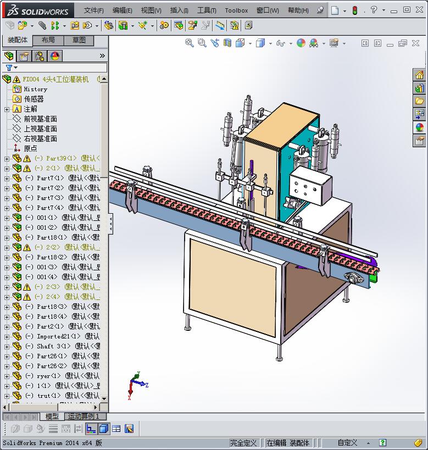Open tree filter dropdown arrow
This screenshot has height=450, width=428.
[16, 68]
